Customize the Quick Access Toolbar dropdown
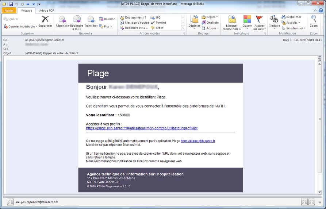The height and width of the screenshot is (209, 326). pos(39,4)
